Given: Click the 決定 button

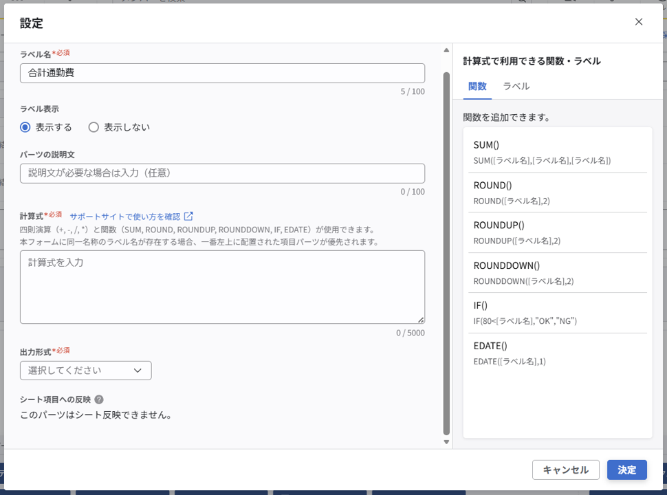Looking at the screenshot, I should coord(626,470).
